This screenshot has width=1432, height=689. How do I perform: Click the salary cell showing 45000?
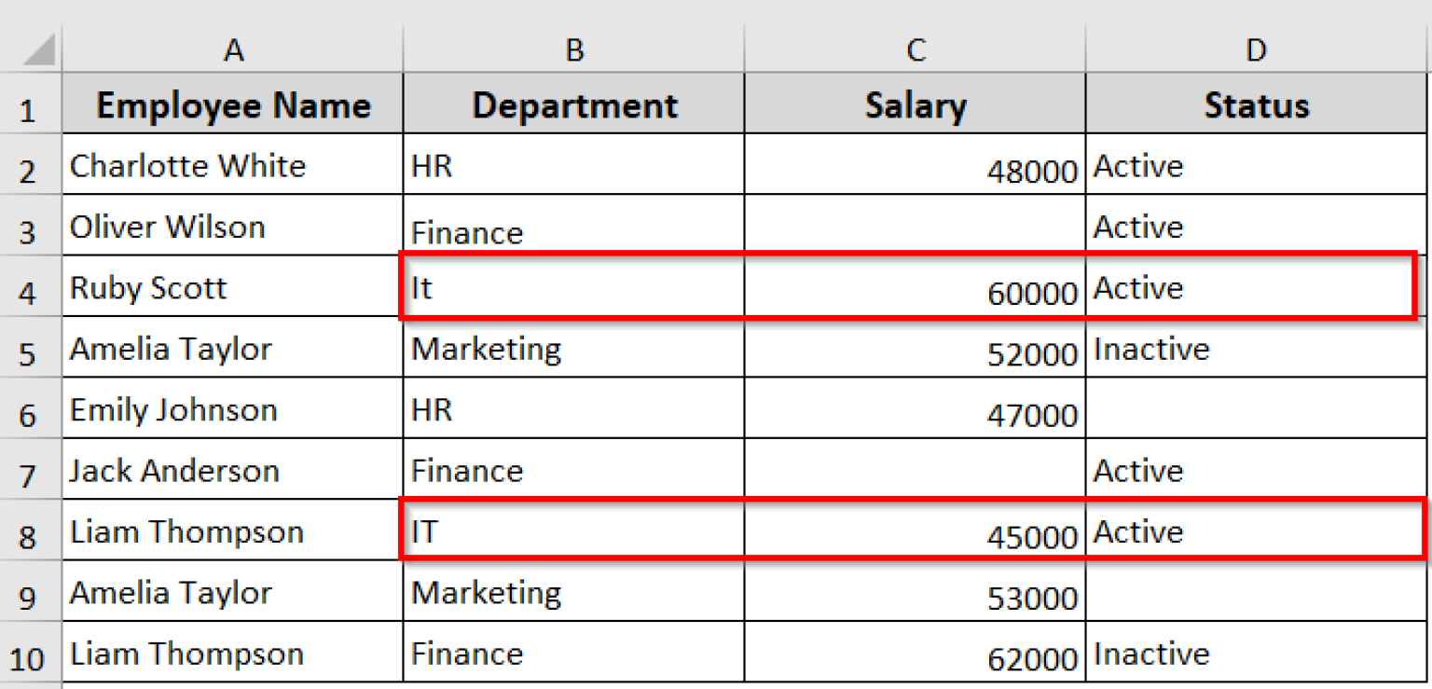coord(914,531)
